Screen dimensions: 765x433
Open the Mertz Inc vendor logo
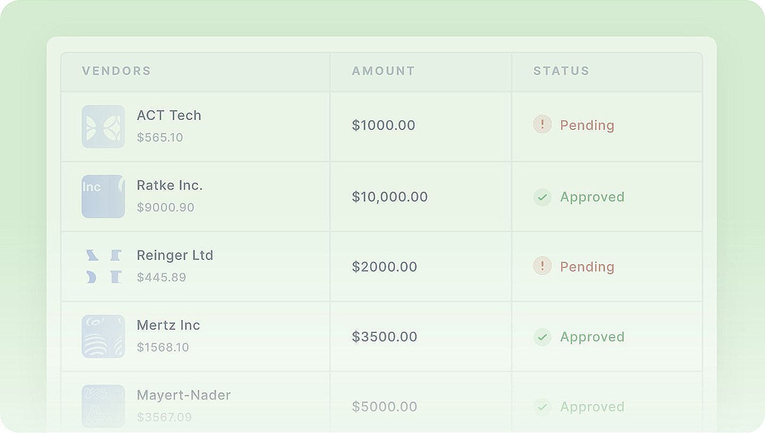click(x=103, y=336)
